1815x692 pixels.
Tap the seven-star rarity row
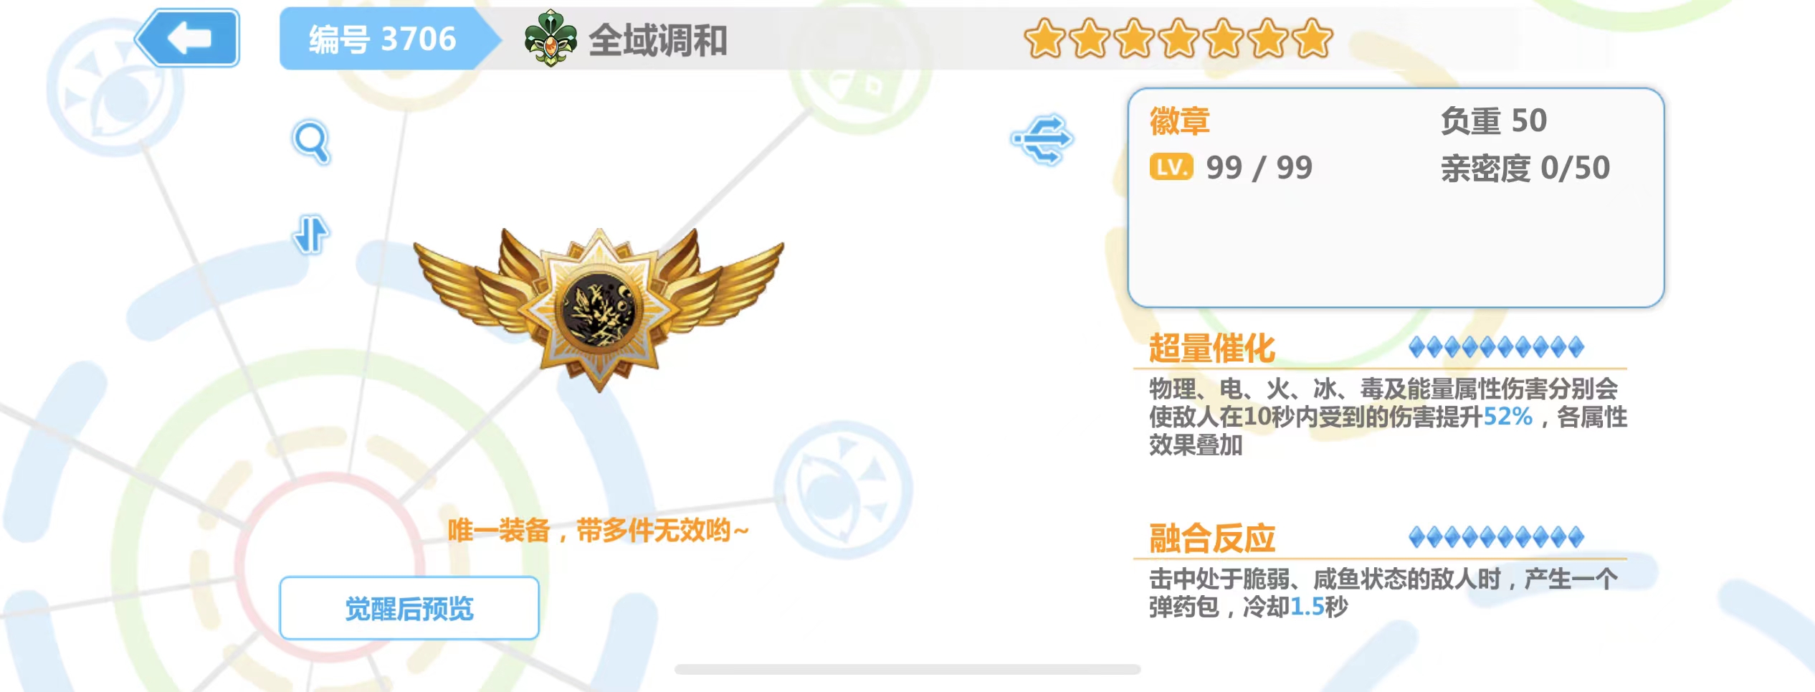pos(1178,39)
